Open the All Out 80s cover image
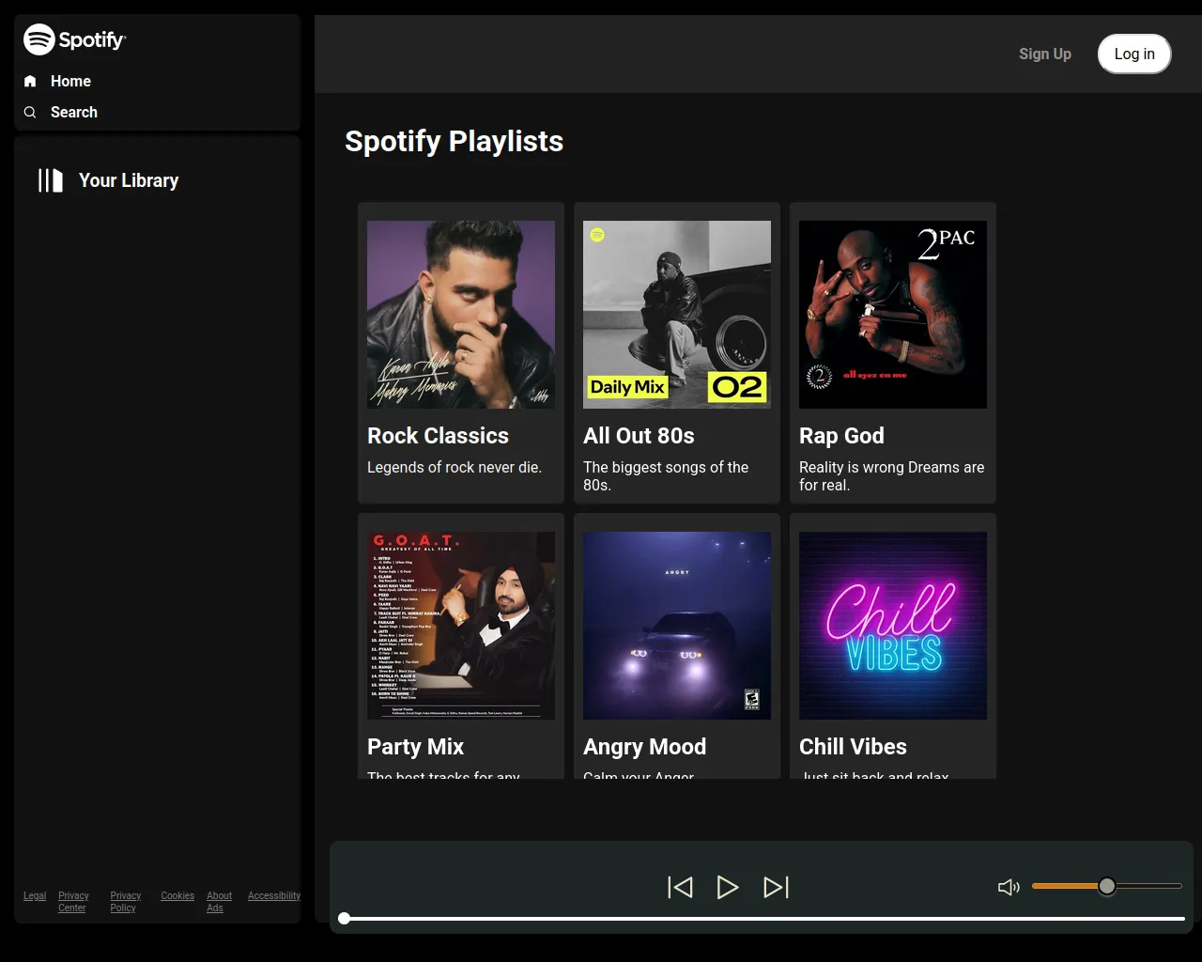Viewport: 1202px width, 962px height. 677,315
